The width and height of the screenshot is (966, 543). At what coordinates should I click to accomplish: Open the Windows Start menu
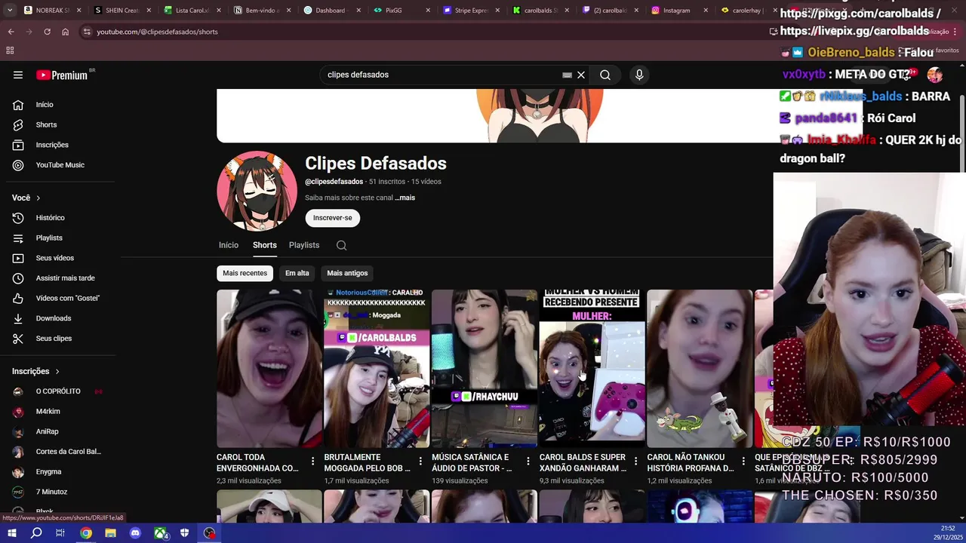(x=11, y=533)
